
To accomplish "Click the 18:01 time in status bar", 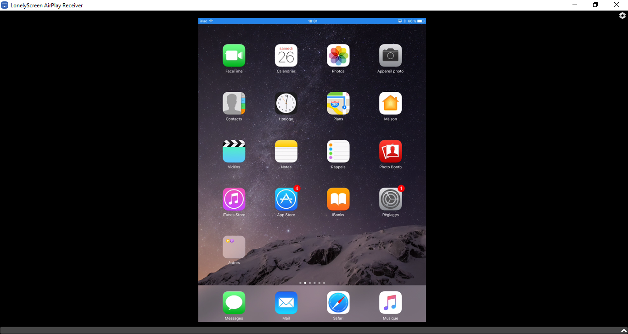I will (313, 21).
